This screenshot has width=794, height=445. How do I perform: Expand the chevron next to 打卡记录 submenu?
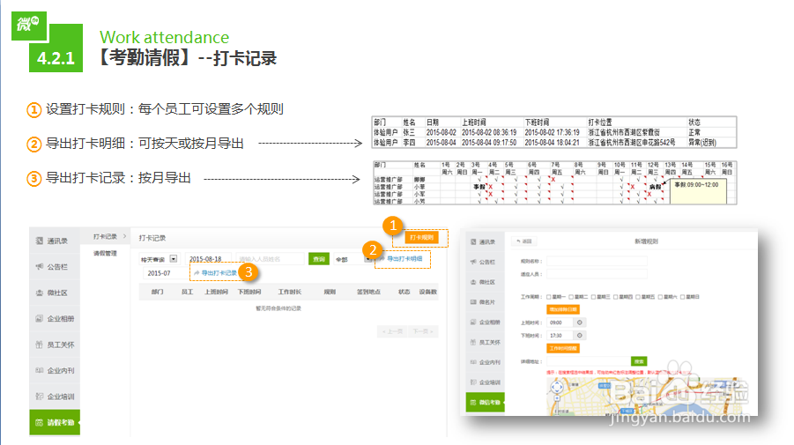[x=124, y=236]
